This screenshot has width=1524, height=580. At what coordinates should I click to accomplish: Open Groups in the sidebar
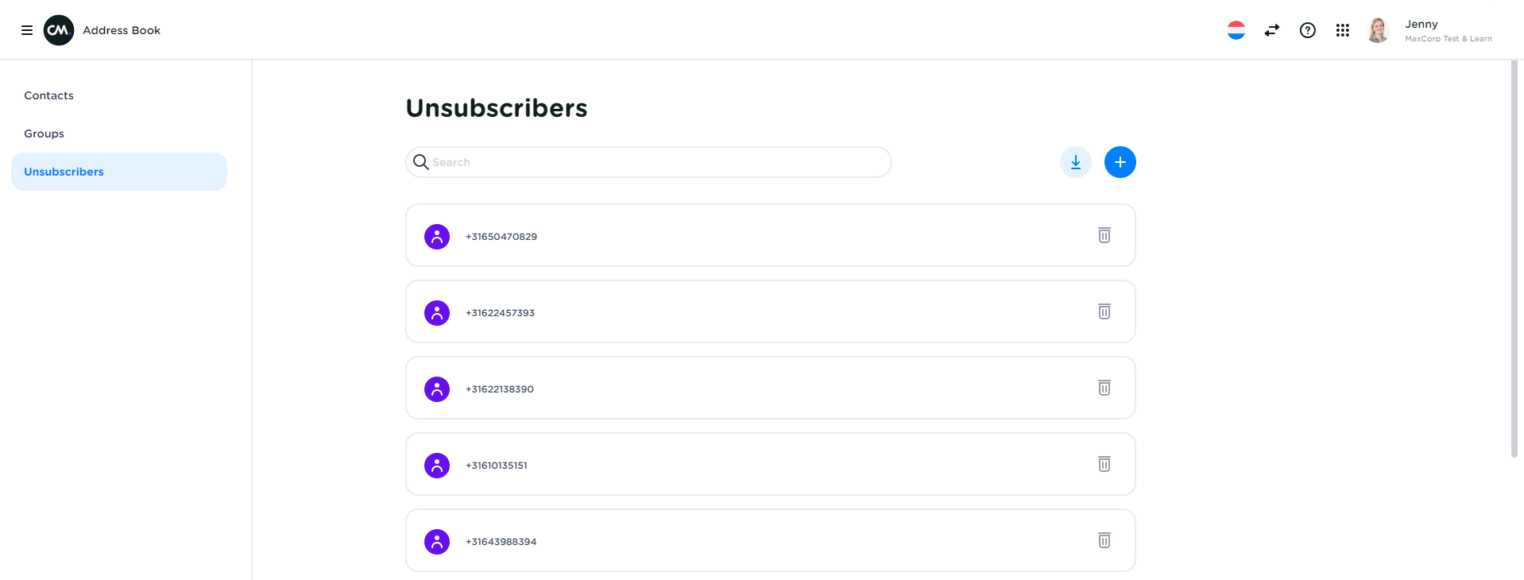pos(44,133)
